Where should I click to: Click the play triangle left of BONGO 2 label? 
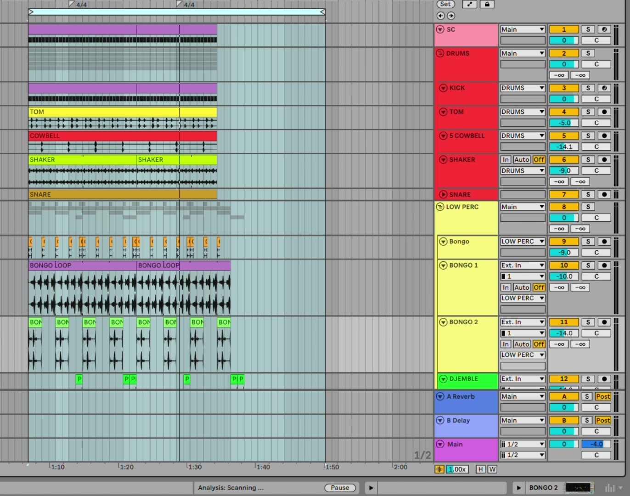pyautogui.click(x=519, y=488)
